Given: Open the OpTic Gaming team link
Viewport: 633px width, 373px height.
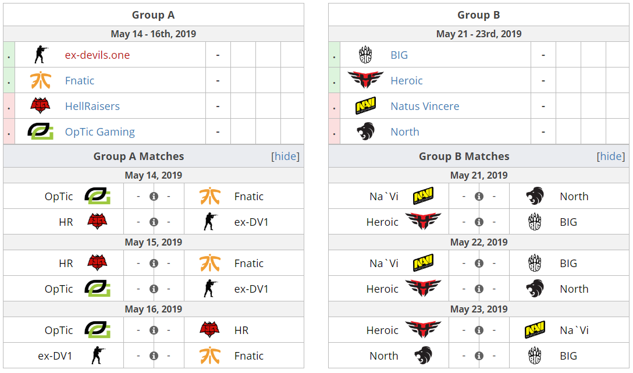Looking at the screenshot, I should 99,132.
